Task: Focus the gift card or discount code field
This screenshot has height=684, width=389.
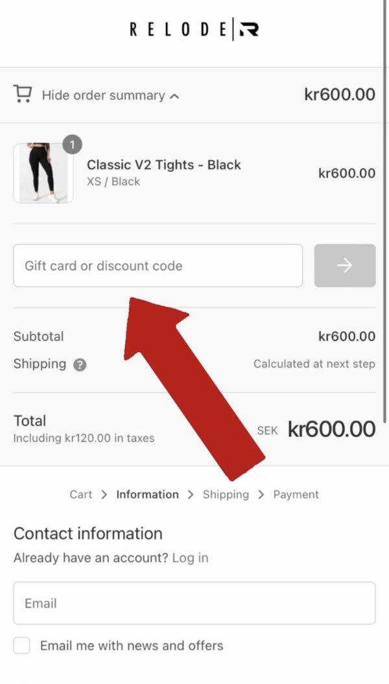Action: (158, 266)
